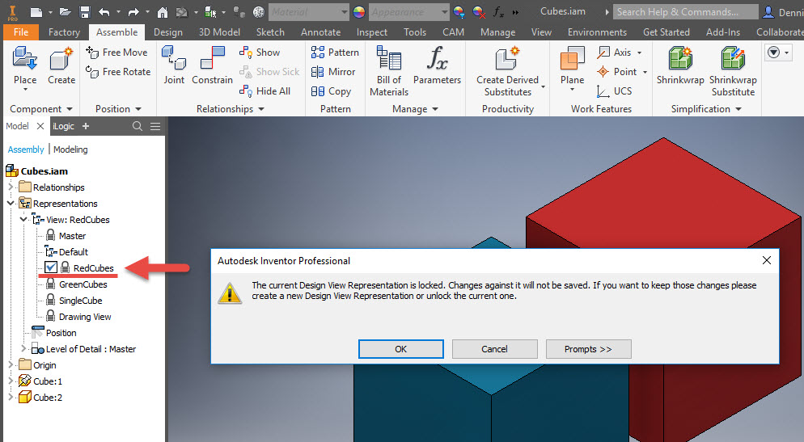
Task: Click the Axis work feature tool
Action: pos(615,53)
